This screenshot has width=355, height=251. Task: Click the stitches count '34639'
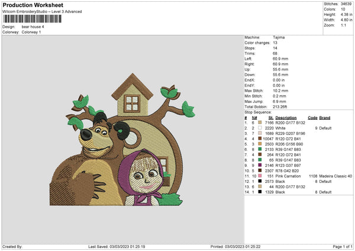(x=346, y=4)
